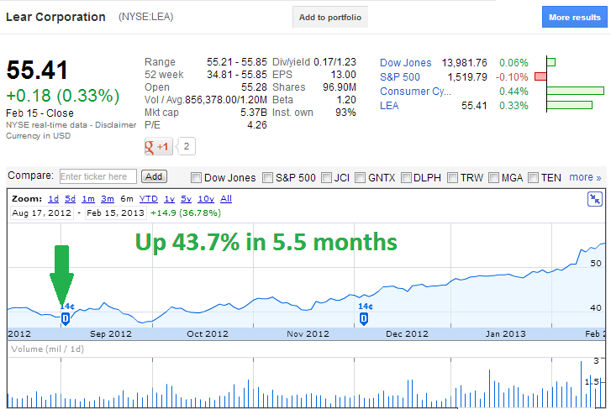Show All history zoom range
Image resolution: width=611 pixels, height=409 pixels.
[x=226, y=199]
